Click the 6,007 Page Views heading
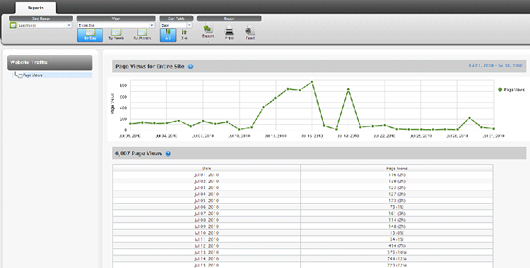Screen dimensions: 530x268 (x=139, y=154)
